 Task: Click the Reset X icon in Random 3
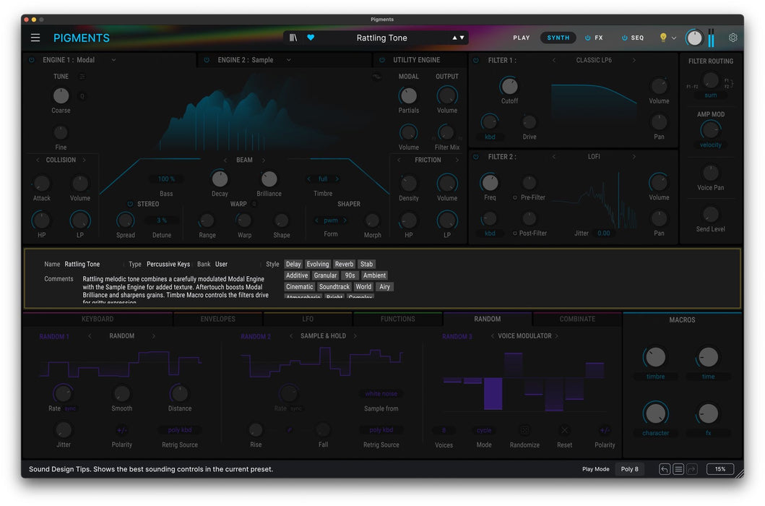[x=565, y=430]
